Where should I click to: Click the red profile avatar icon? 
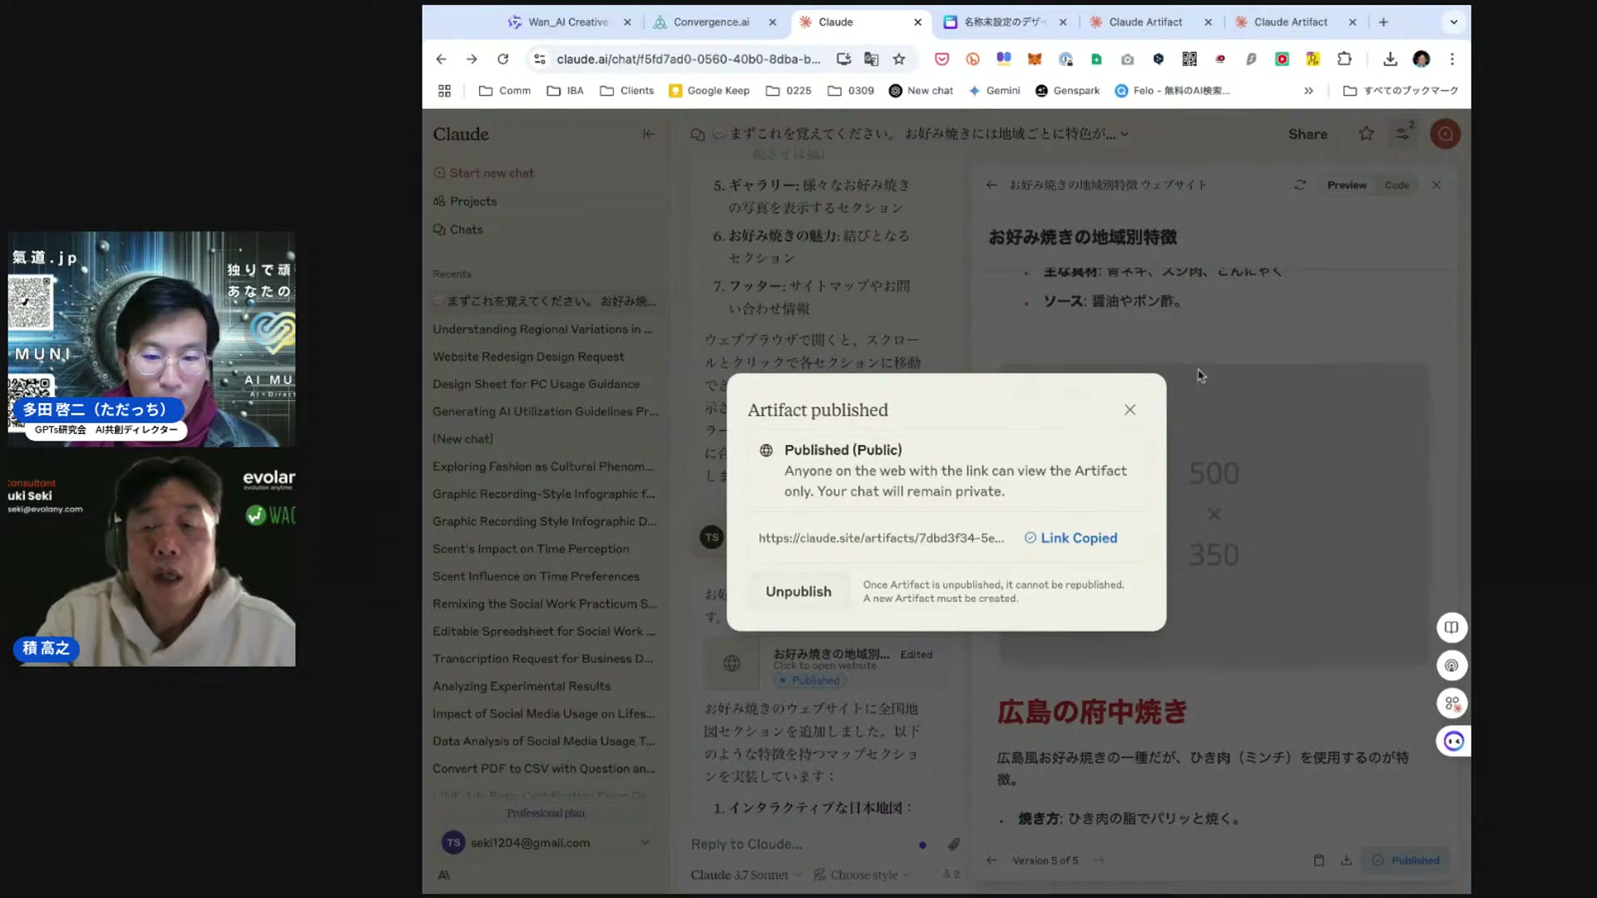click(x=1446, y=134)
